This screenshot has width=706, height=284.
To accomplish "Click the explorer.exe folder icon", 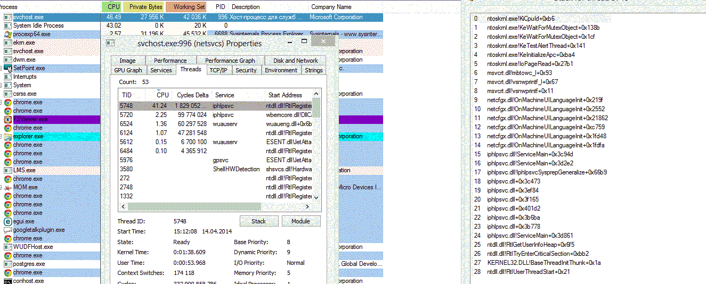I will click(7, 136).
